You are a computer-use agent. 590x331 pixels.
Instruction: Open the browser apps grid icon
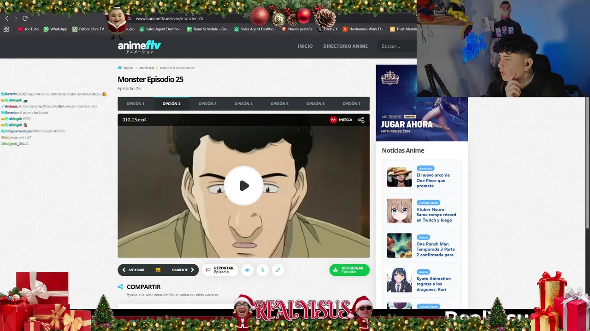(6, 29)
